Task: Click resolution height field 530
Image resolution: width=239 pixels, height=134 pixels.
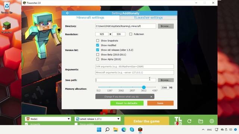Action: click(119, 34)
